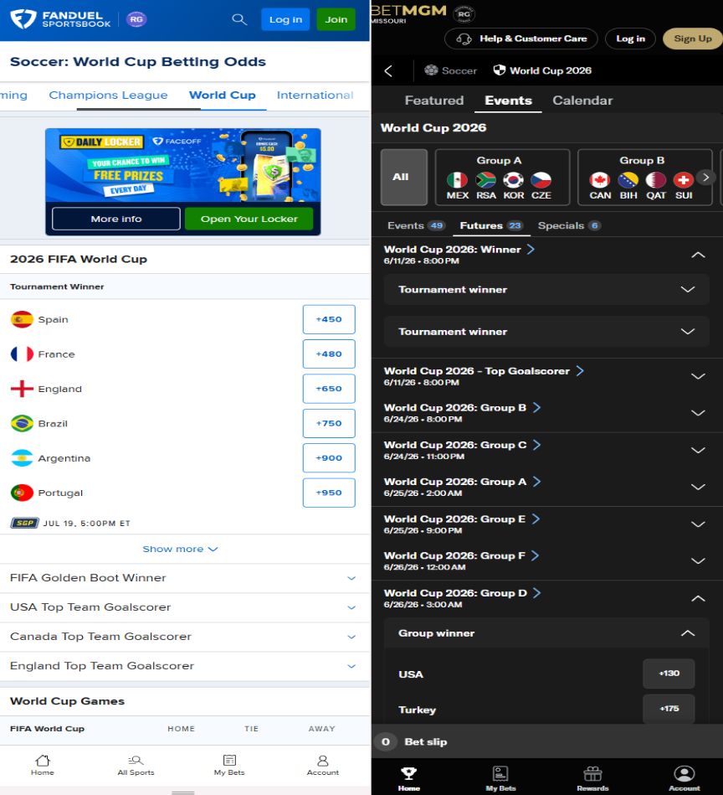
Task: Filter by Group B card
Action: [x=644, y=177]
